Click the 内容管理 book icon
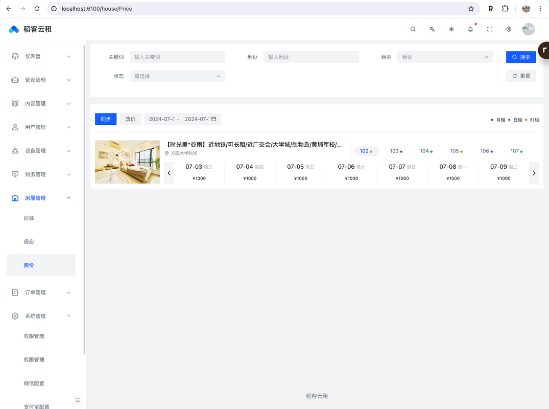Viewport: 549px width, 409px height. (15, 103)
